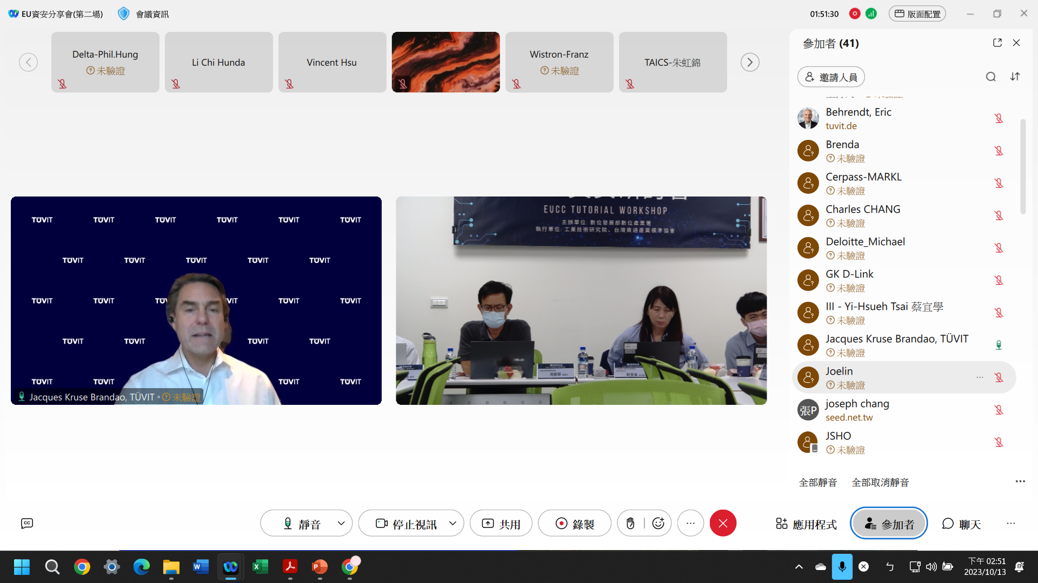Open PowerPoint from the taskbar

tap(320, 567)
